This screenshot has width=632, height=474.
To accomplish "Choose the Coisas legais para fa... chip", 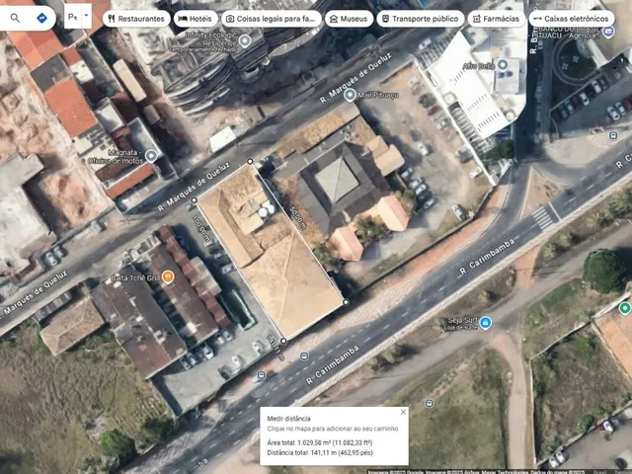I will pos(272,19).
